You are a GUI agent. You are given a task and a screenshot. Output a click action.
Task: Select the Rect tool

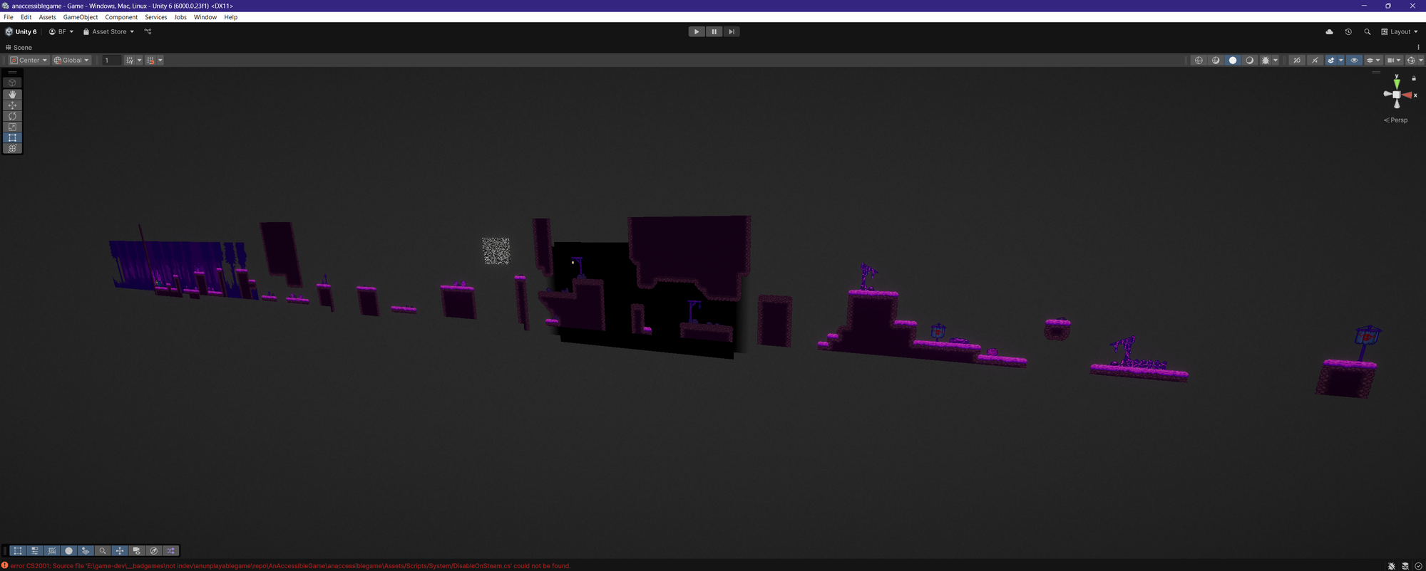point(12,137)
